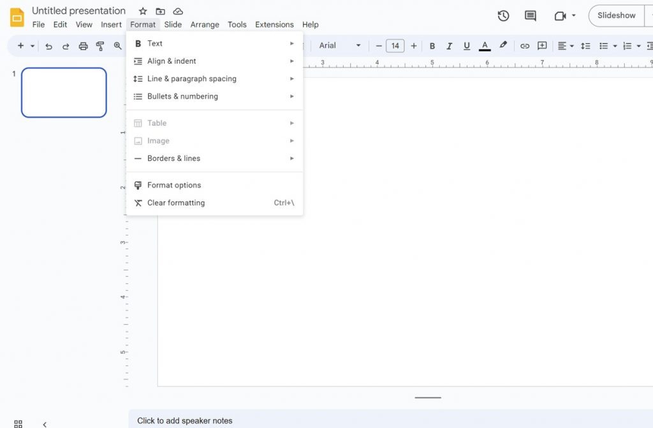This screenshot has height=428, width=653.
Task: Click to add speaker notes
Action: (185, 421)
